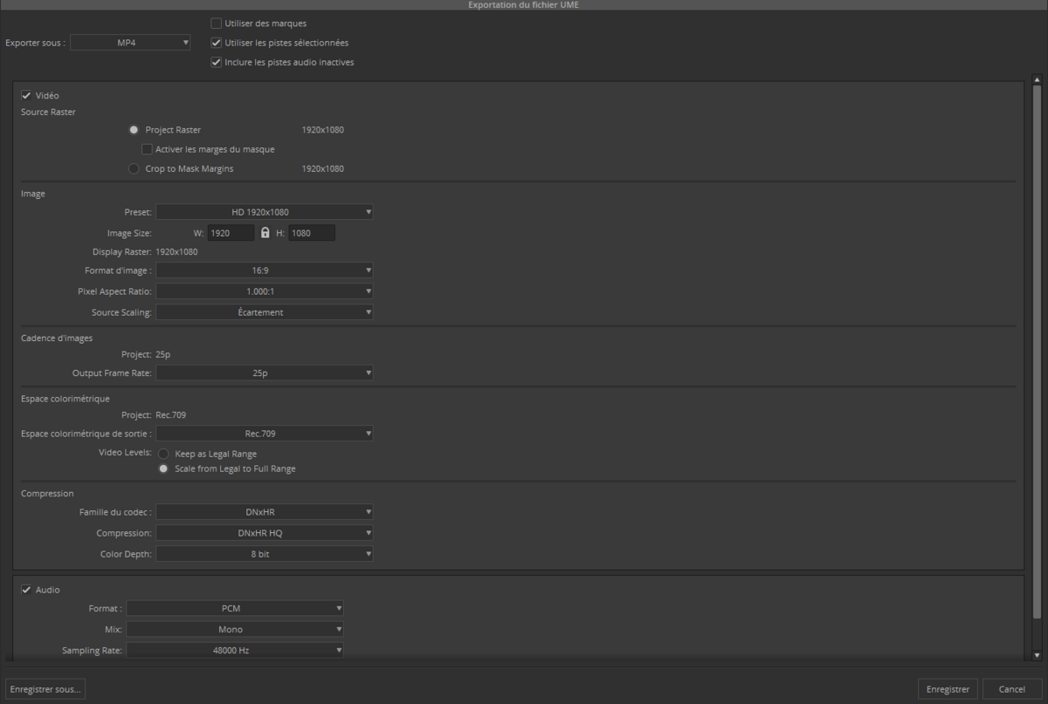Open the Sampling Rate 48000 Hz dropdown
1048x704 pixels.
(235, 650)
